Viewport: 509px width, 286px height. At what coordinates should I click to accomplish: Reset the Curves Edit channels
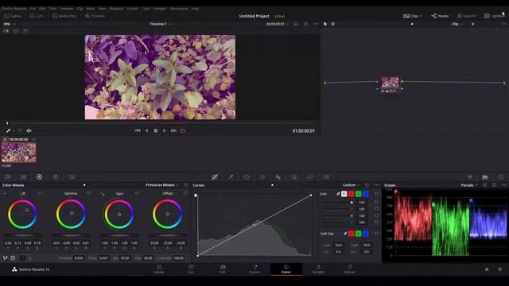(376, 194)
